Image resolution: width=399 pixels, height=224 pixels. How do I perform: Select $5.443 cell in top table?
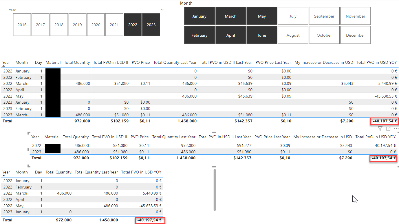point(347,83)
